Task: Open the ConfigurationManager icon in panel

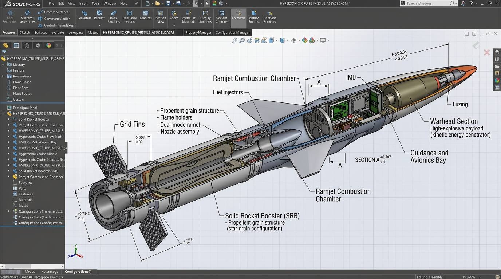Action: coord(27,45)
